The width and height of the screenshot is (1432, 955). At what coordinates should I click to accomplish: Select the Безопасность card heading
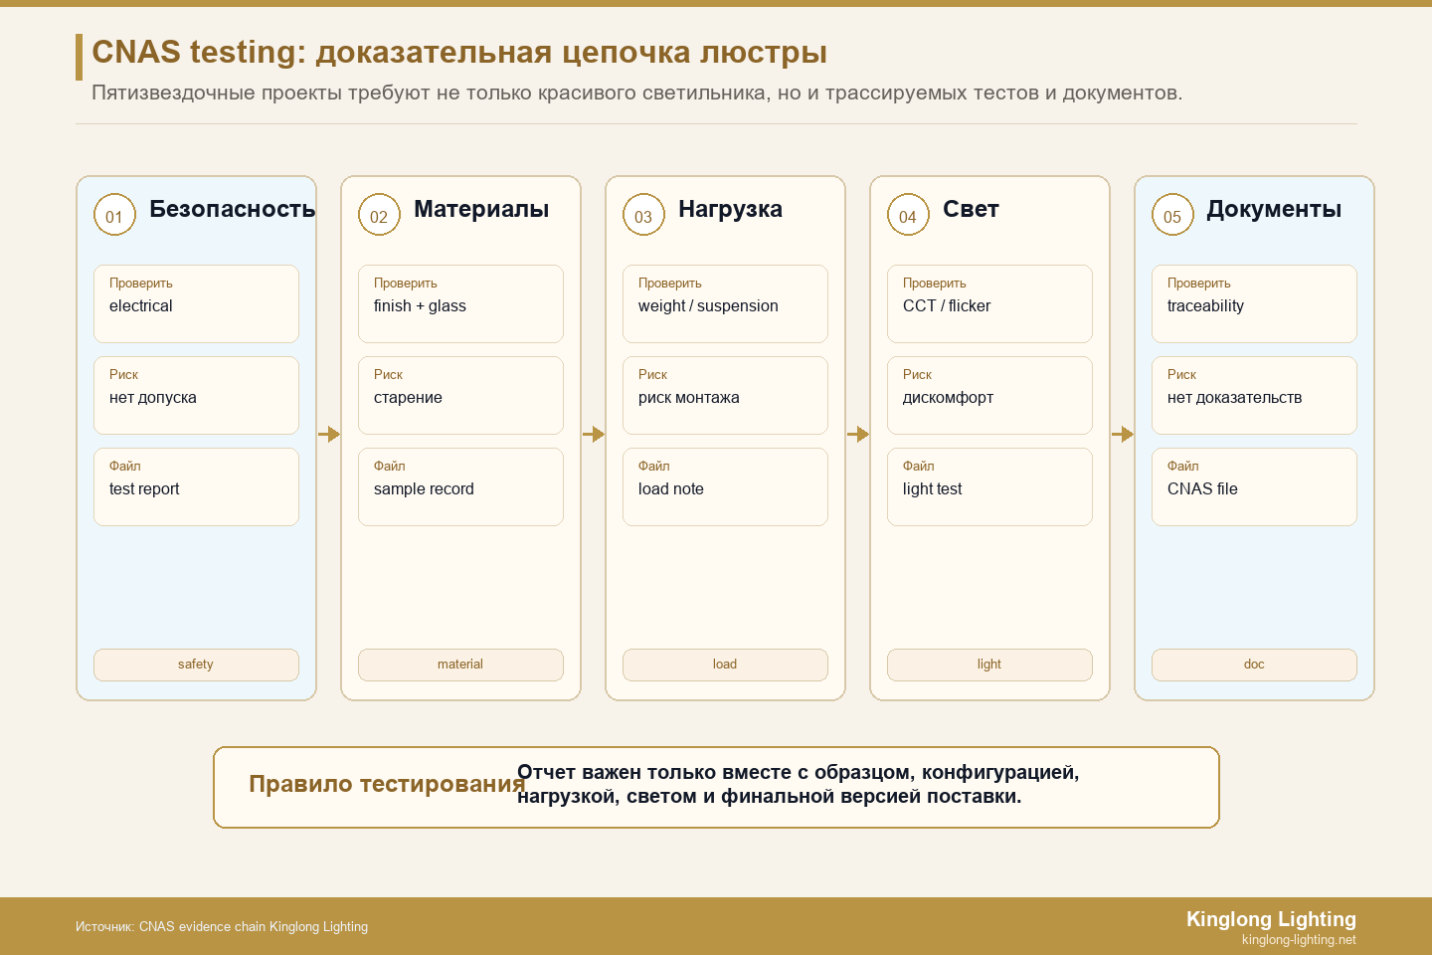click(233, 209)
